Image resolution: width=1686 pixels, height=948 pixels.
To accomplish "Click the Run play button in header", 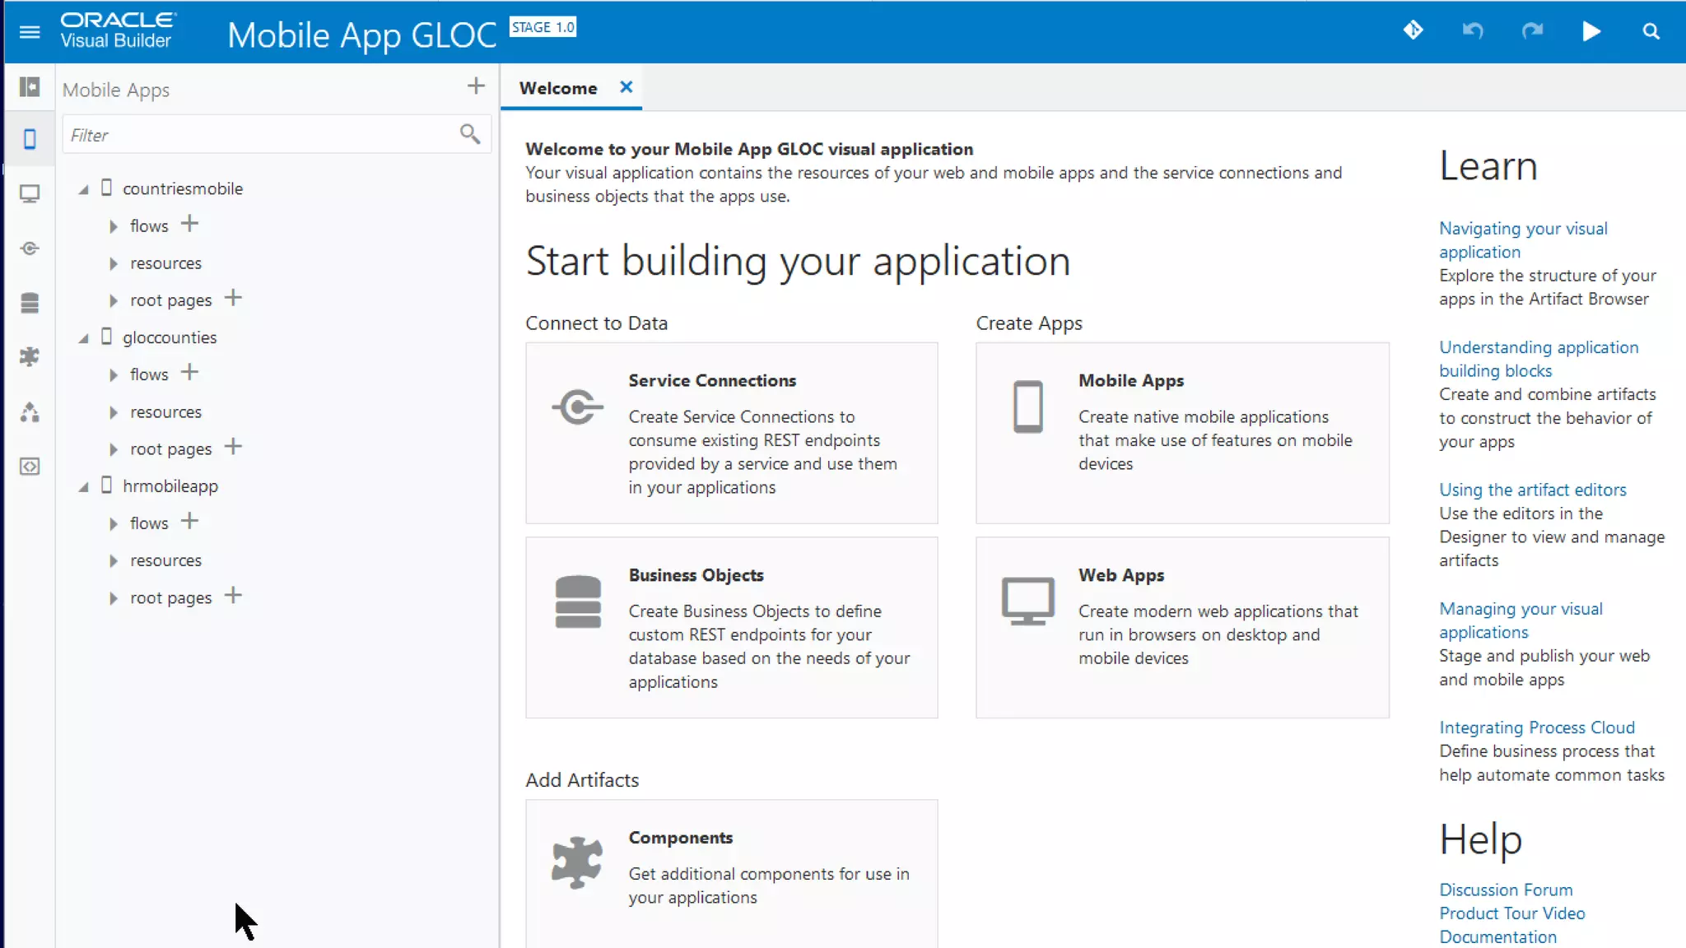I will pyautogui.click(x=1591, y=31).
